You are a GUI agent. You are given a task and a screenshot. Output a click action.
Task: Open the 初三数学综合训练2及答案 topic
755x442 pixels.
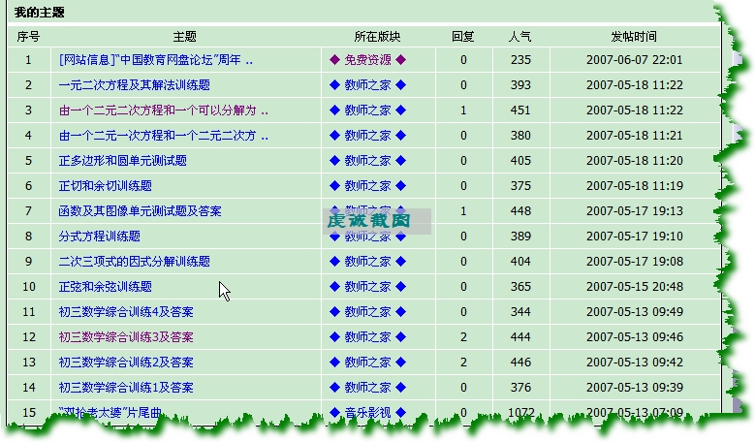click(x=126, y=363)
